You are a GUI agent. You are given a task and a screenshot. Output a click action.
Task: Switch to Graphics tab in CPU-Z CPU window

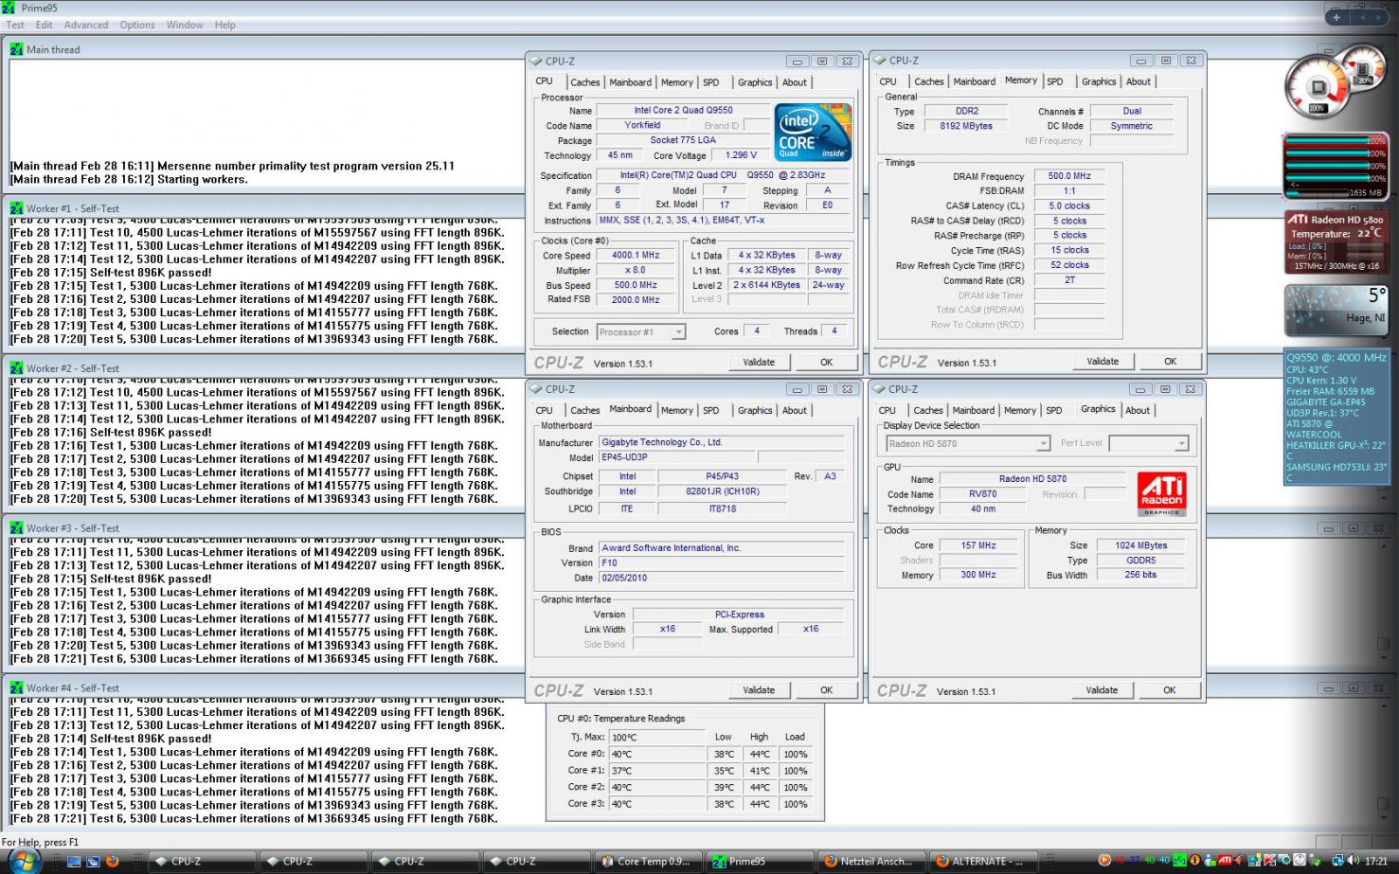(x=755, y=82)
